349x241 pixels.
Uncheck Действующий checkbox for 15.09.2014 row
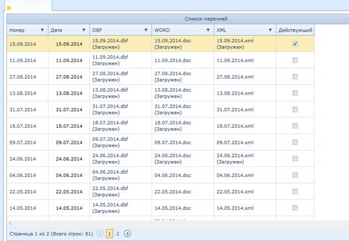click(x=295, y=44)
